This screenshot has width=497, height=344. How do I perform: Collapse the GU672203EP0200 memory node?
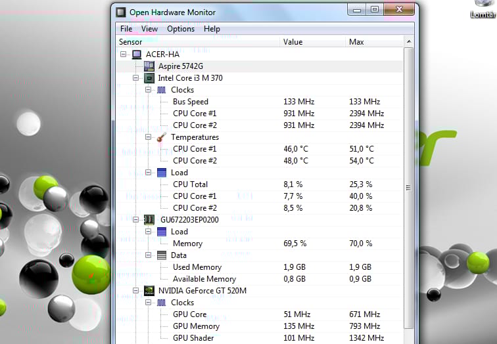[135, 220]
